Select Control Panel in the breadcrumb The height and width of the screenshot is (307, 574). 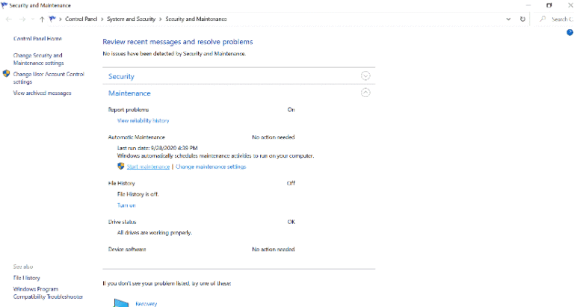(x=84, y=19)
